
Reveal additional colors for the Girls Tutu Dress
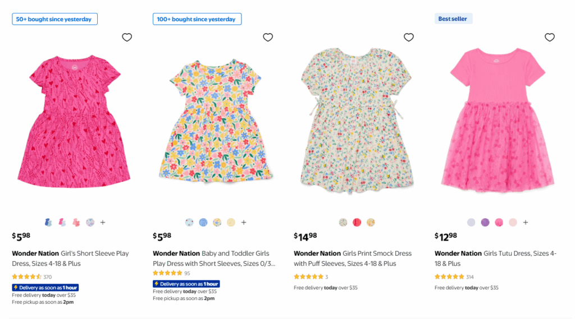click(526, 223)
